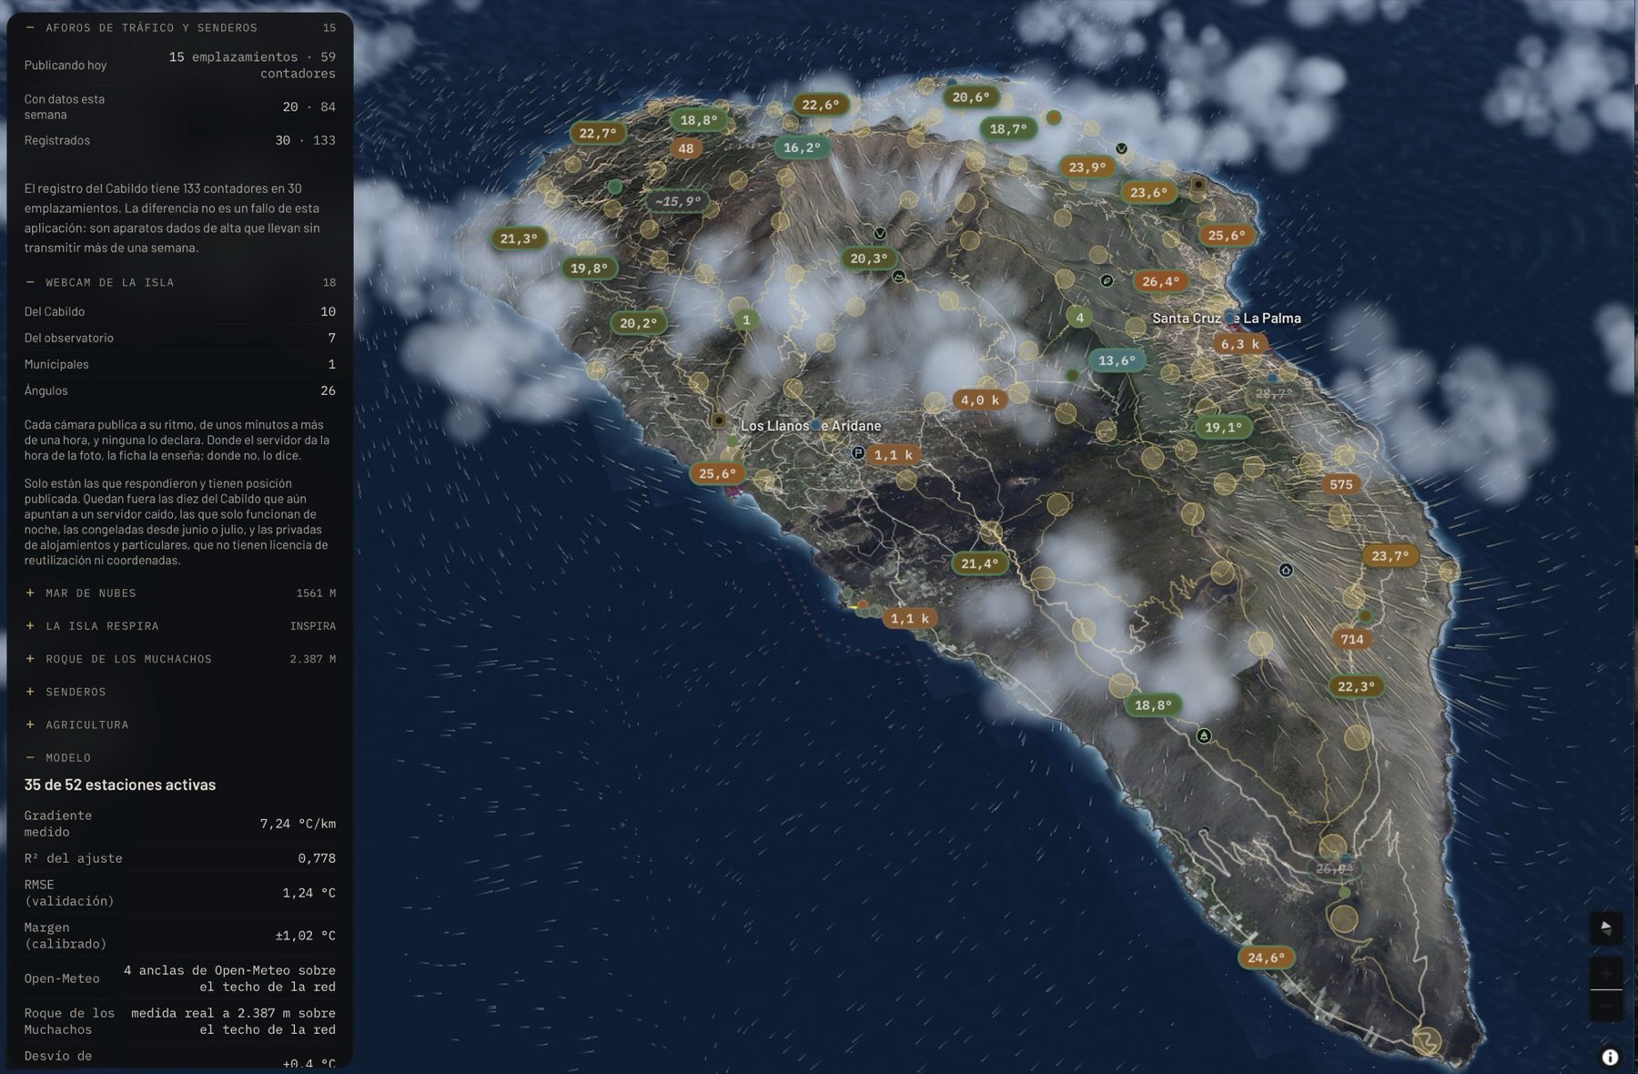The height and width of the screenshot is (1074, 1638).
Task: Collapse the Webcam de la isla section
Action: [x=180, y=282]
